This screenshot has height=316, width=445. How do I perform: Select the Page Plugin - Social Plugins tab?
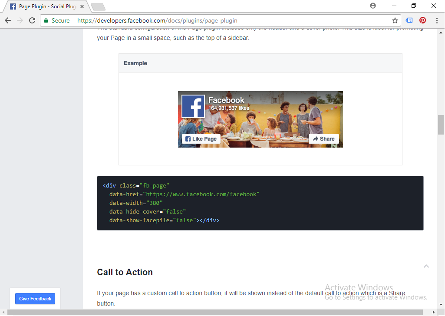(47, 7)
